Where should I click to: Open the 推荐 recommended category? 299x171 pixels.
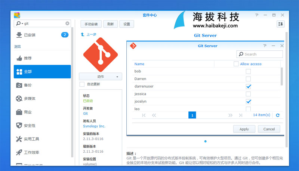pos(42,58)
